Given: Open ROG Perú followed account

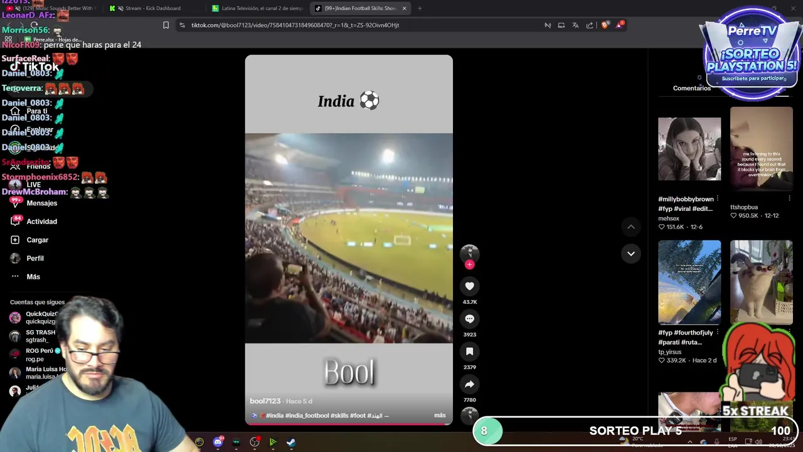Looking at the screenshot, I should click(x=36, y=355).
